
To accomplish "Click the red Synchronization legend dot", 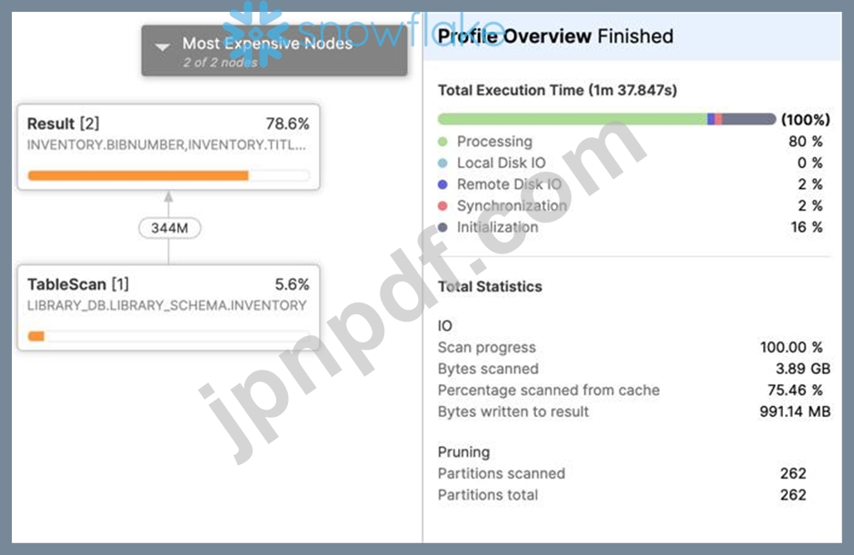I will [442, 206].
